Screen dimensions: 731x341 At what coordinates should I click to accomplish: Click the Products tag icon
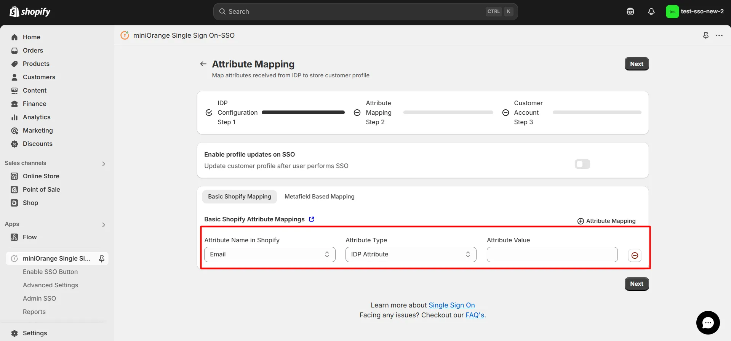click(14, 64)
